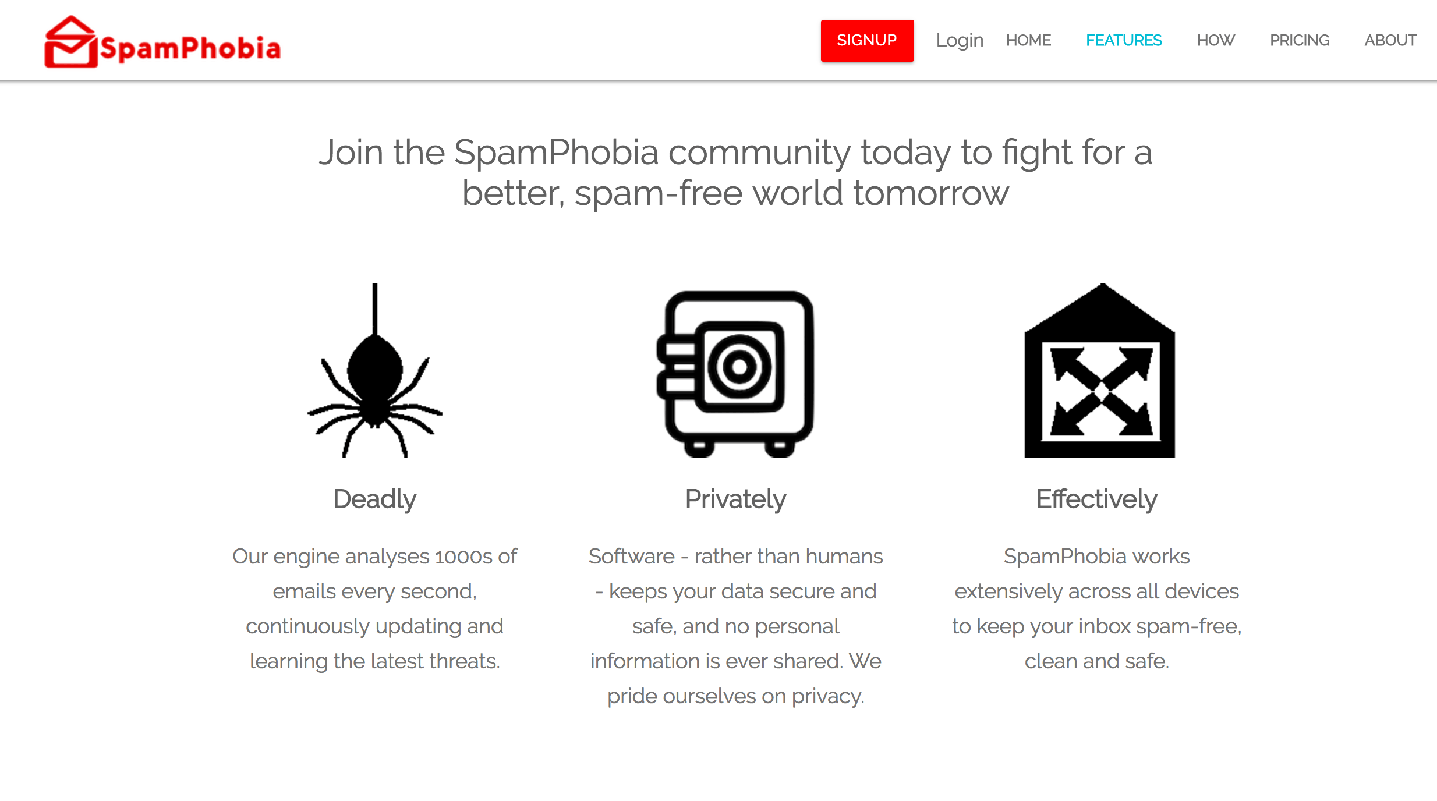
Task: Select the FEATURES menu item
Action: pyautogui.click(x=1124, y=40)
